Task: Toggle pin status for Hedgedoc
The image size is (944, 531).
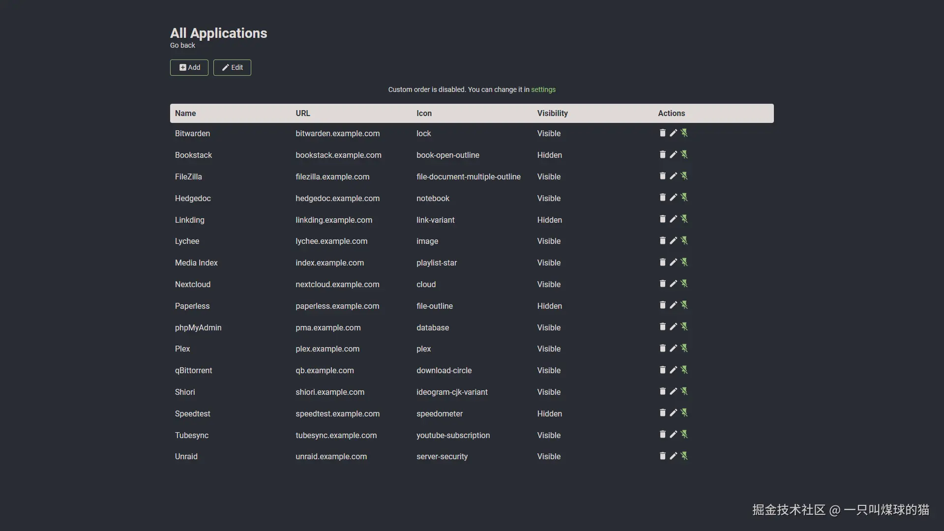Action: (684, 198)
